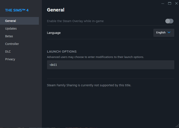The height and width of the screenshot is (128, 179).
Task: Click the Steam Family Sharing notice text
Action: (x=89, y=85)
